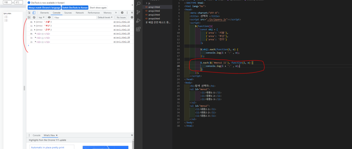The image size is (352, 149).
Task: Click the blue What's New preview image
Action: pyautogui.click(x=106, y=148)
